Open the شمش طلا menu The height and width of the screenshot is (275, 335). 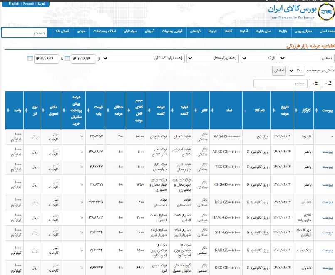coord(62,31)
